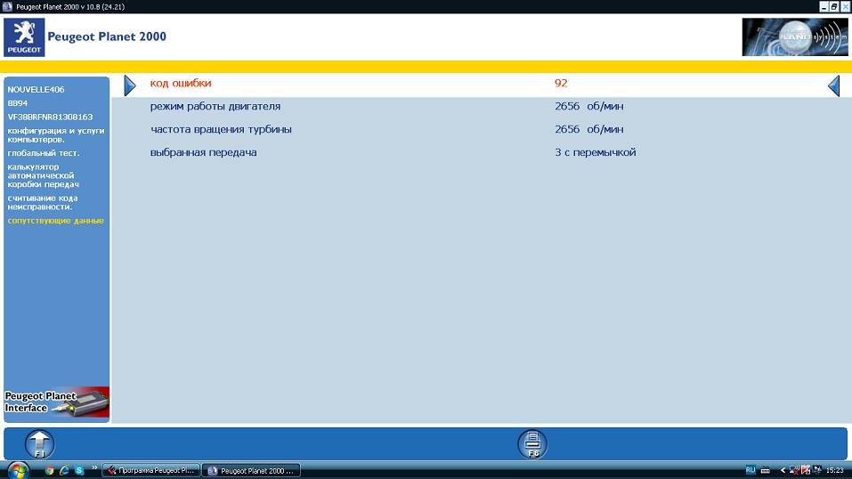This screenshot has width=852, height=479.
Task: Click the blue right-pointing arrow beside код ошибки
Action: 129,85
